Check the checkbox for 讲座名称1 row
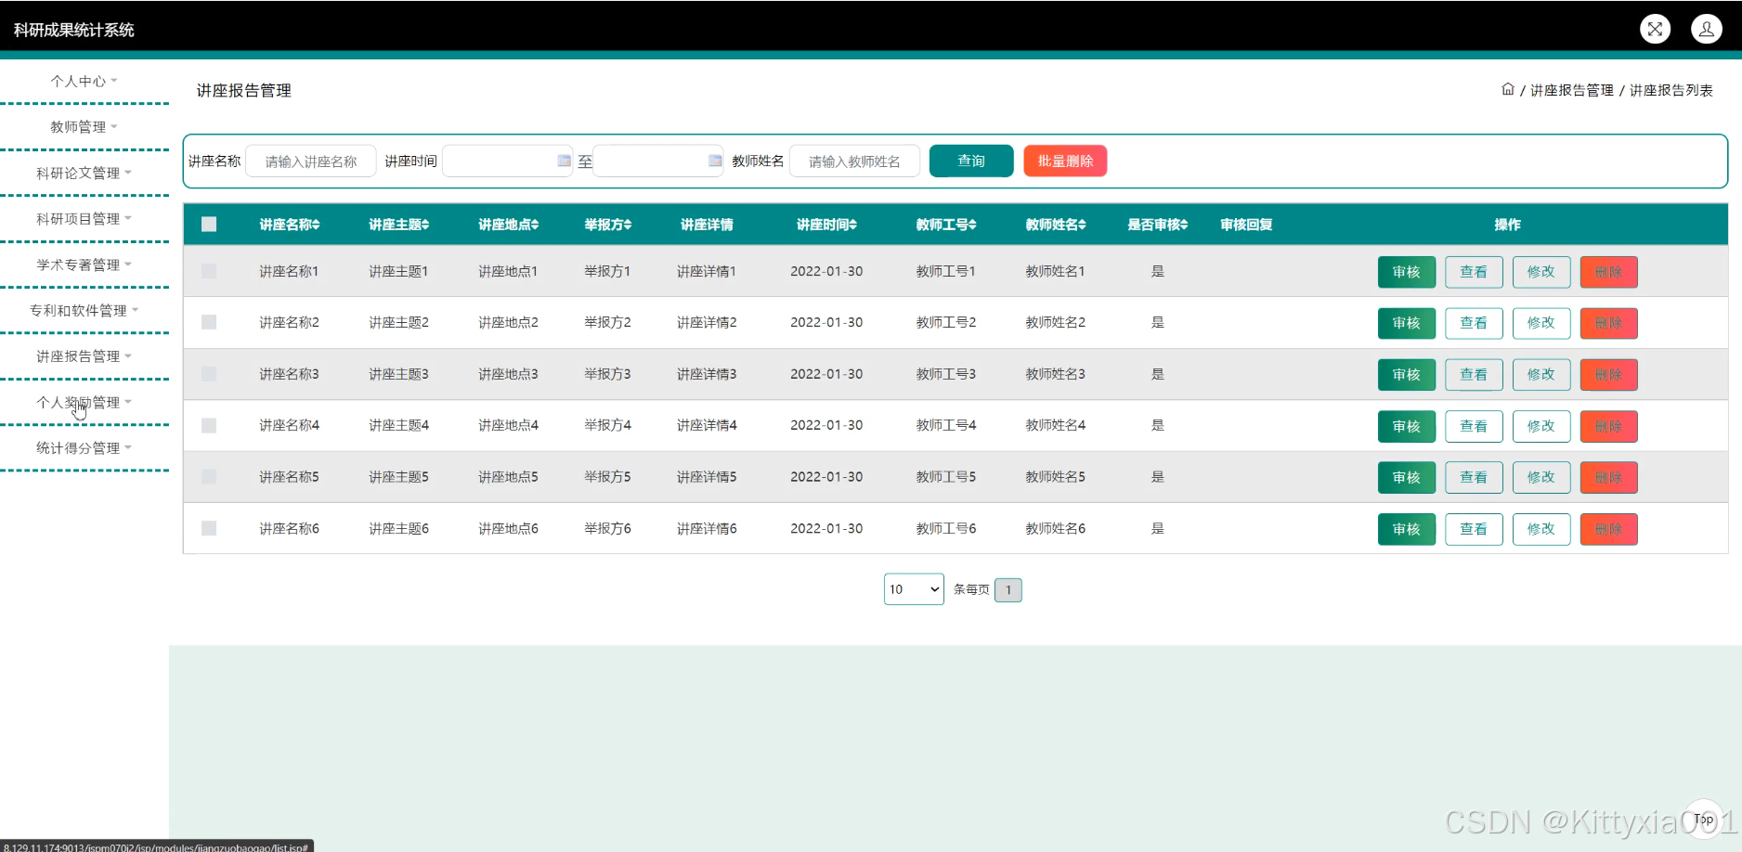 (x=209, y=271)
